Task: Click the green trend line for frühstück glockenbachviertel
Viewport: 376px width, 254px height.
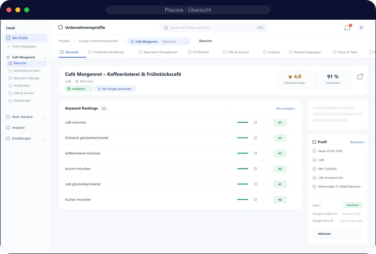Action: pyautogui.click(x=242, y=138)
